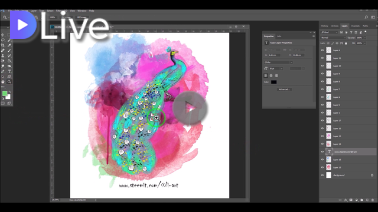
Task: Hide the steemit text layer
Action: 322,152
